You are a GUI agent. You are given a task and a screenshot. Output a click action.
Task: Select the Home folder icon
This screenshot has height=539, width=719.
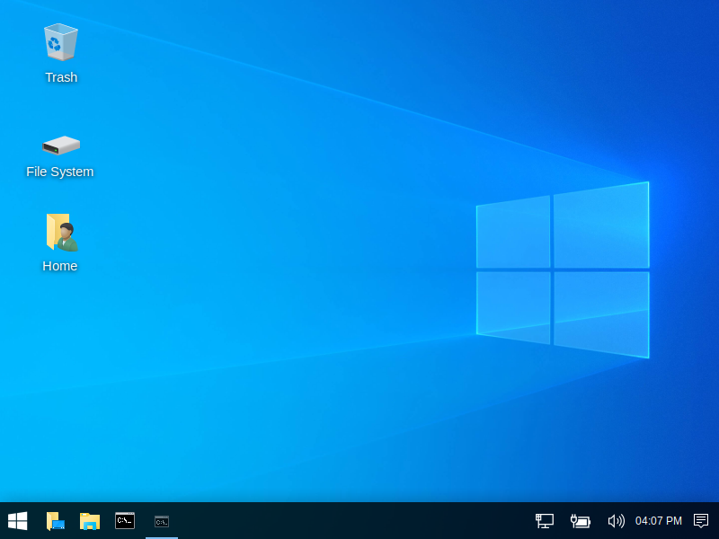61,233
